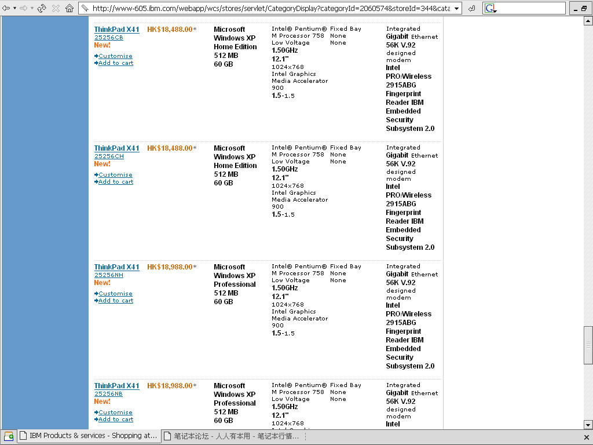Click the new tab icon at bottom left
The height and width of the screenshot is (445, 593).
[8, 436]
